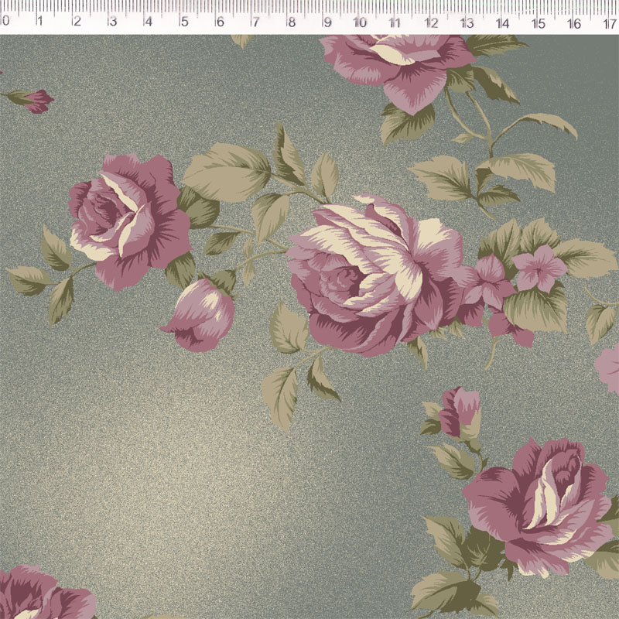
Task: Click the number 15 on the ruler
Action: pyautogui.click(x=538, y=22)
